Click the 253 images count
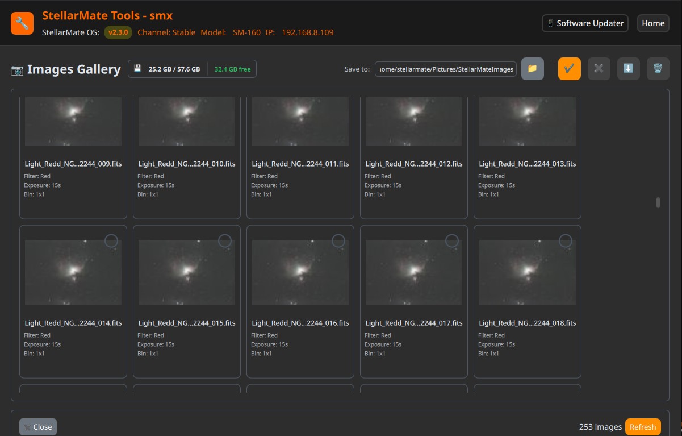The height and width of the screenshot is (436, 682). (600, 427)
